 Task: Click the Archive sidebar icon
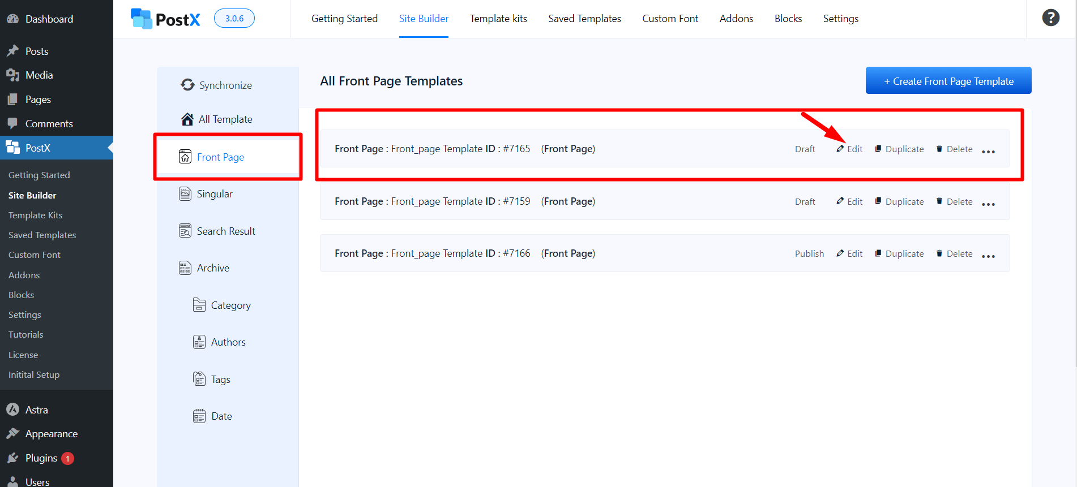pyautogui.click(x=185, y=268)
